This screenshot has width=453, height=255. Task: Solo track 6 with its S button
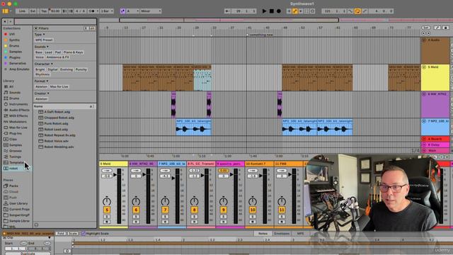[136, 217]
